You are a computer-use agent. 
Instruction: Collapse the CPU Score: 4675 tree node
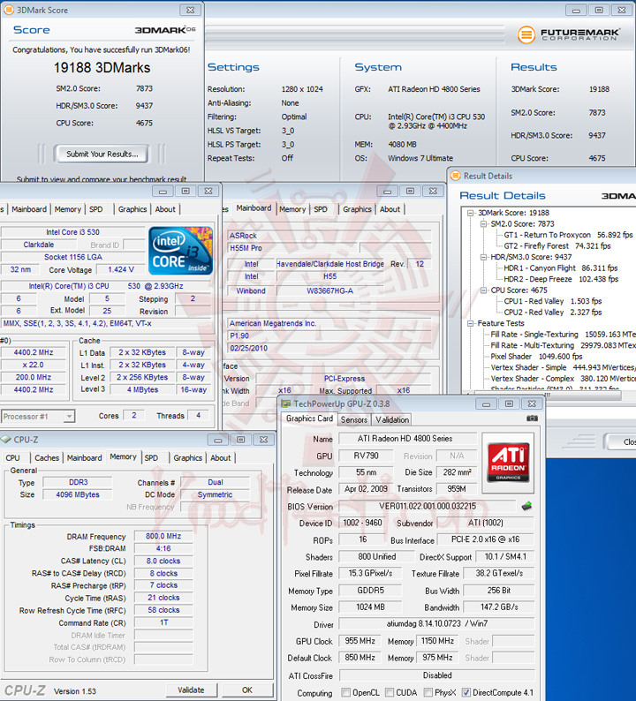(x=483, y=290)
